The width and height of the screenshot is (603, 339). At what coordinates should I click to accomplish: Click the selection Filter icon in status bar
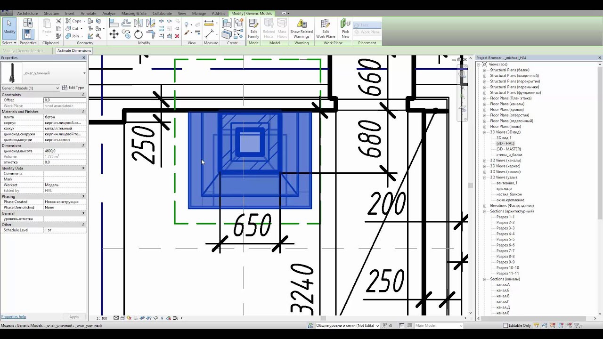[577, 325]
